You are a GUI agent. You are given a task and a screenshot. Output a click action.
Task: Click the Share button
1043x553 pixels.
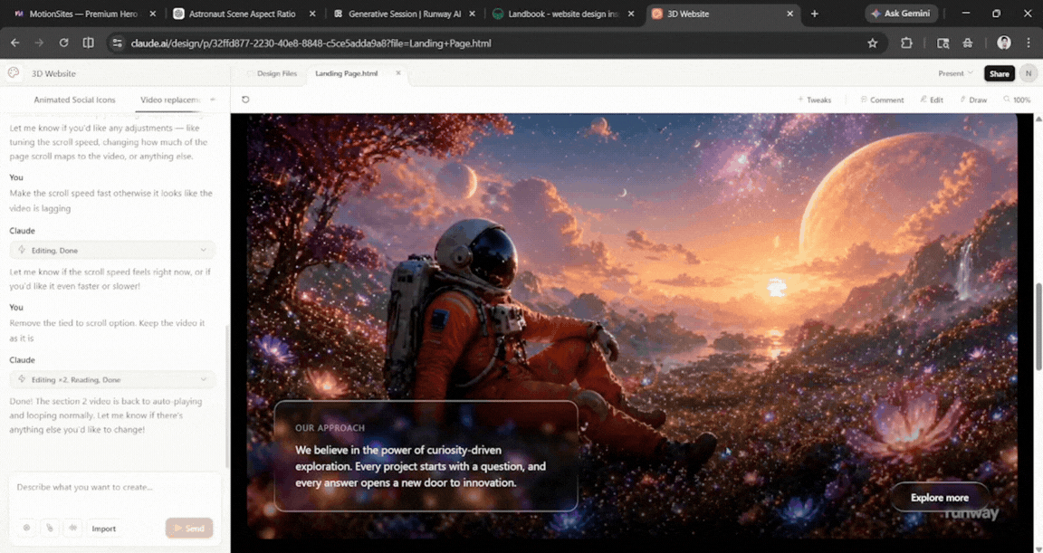coord(1000,73)
